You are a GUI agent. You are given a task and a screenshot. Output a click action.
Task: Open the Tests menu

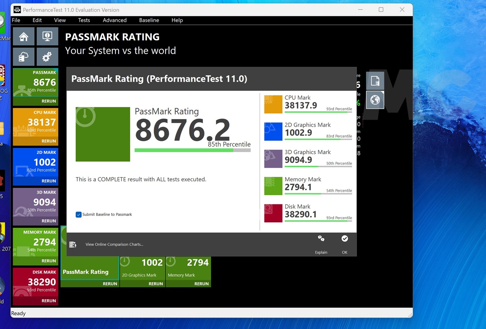pyautogui.click(x=84, y=20)
